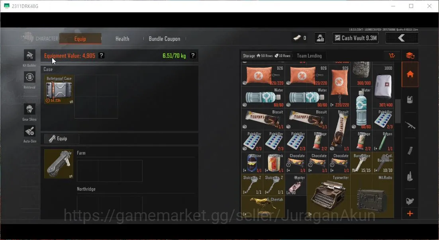Click the Equipment Value: 4,905 text
Screen dimensions: 439x240
[x=70, y=56]
